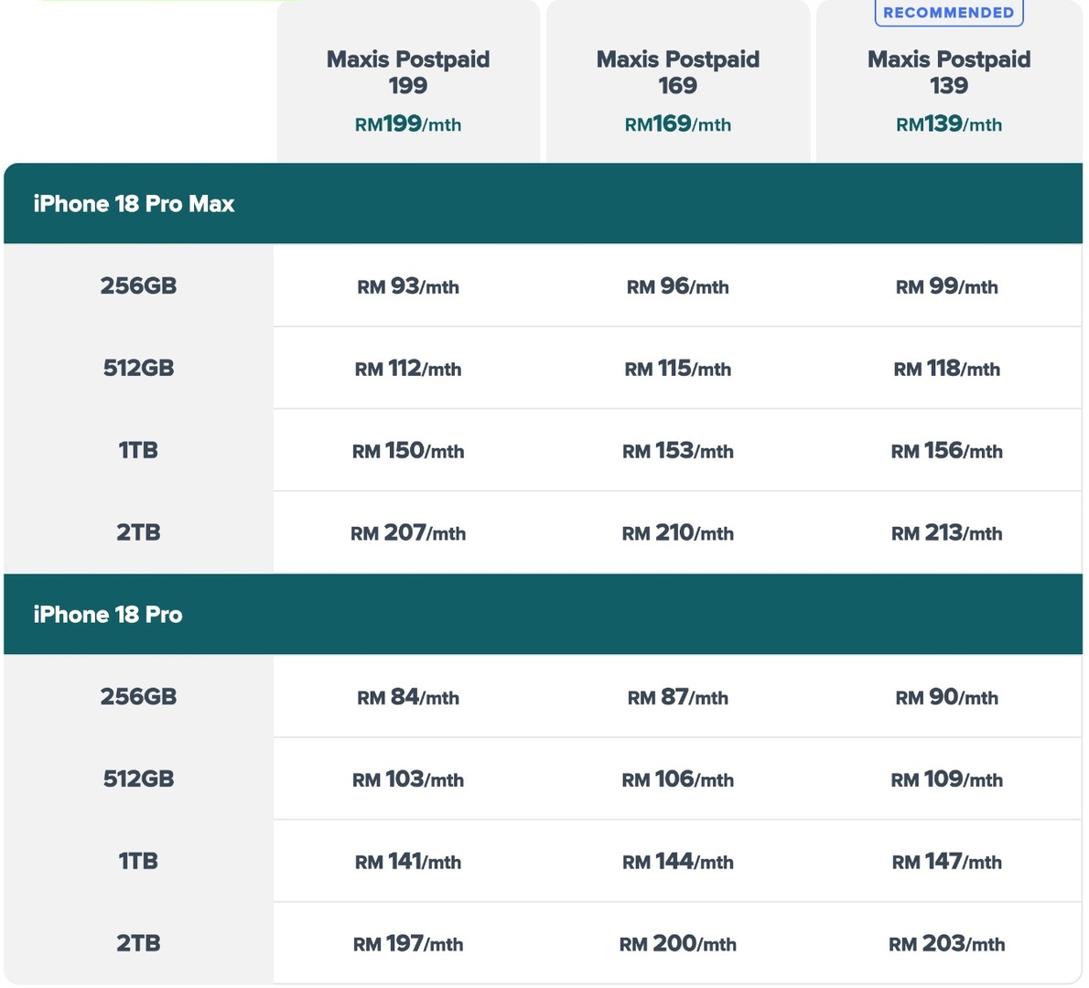This screenshot has width=1089, height=988.
Task: Click the RM 203/mth price cell
Action: click(x=946, y=943)
